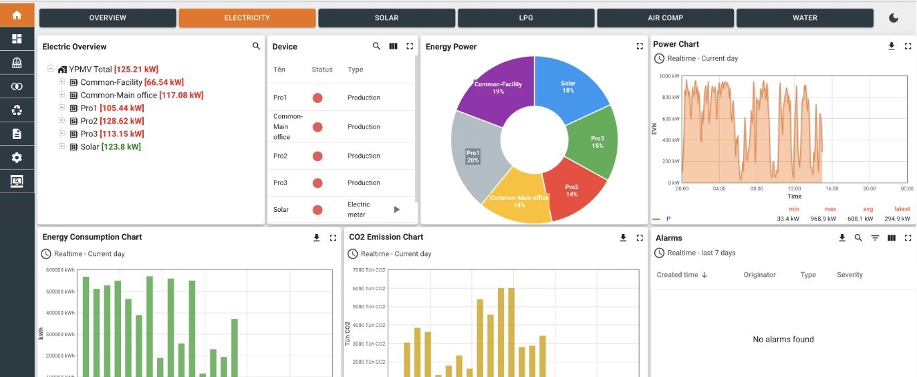The width and height of the screenshot is (917, 377).
Task: Open the WATER tab
Action: pos(805,18)
